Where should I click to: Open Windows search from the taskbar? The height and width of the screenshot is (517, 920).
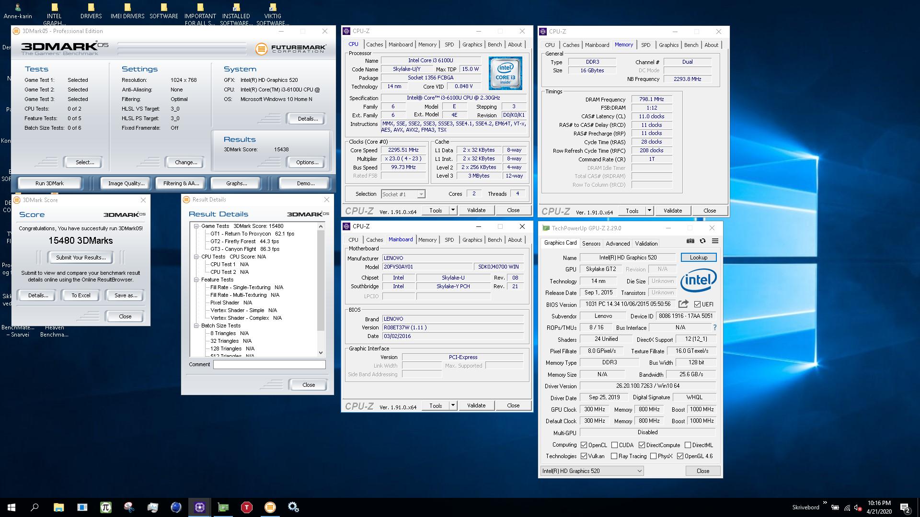34,507
